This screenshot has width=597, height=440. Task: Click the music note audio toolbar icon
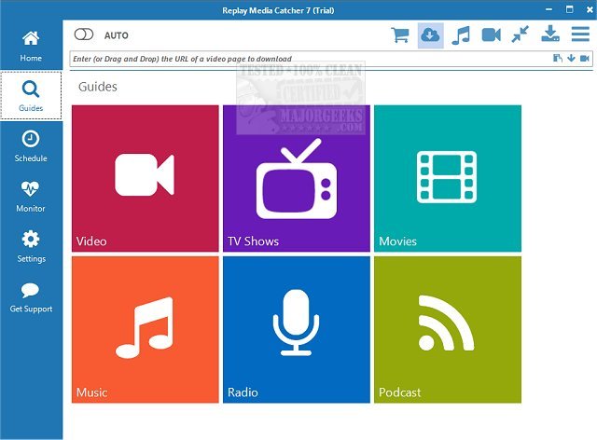pos(461,35)
